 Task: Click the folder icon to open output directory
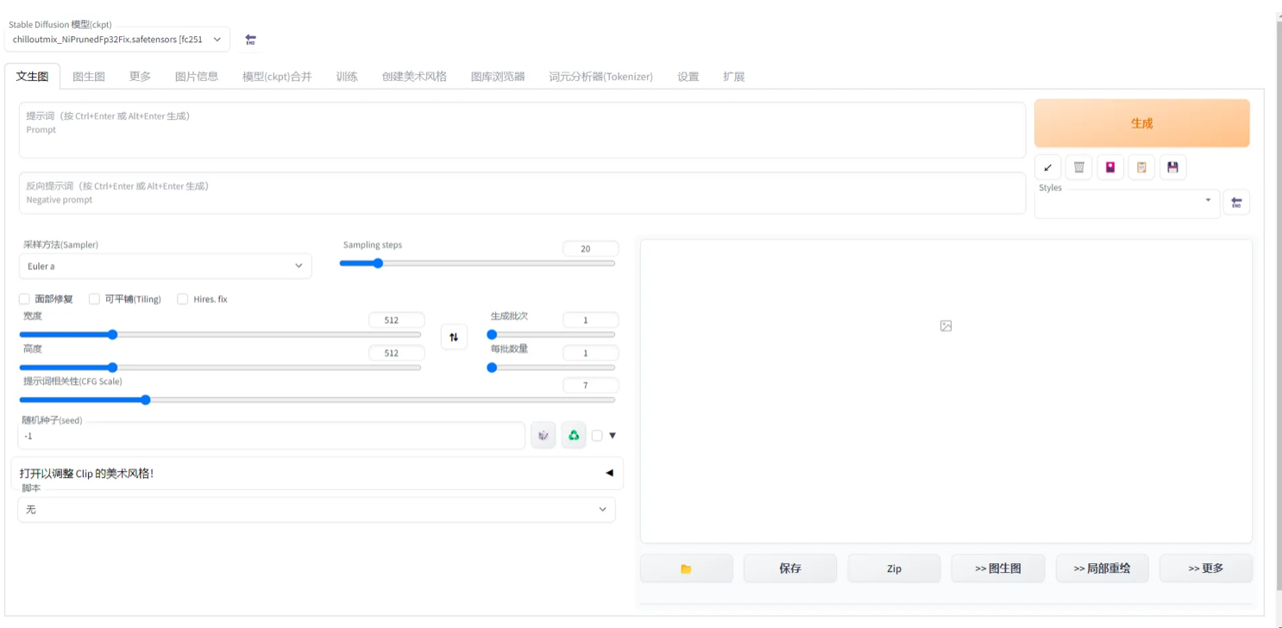pyautogui.click(x=687, y=568)
